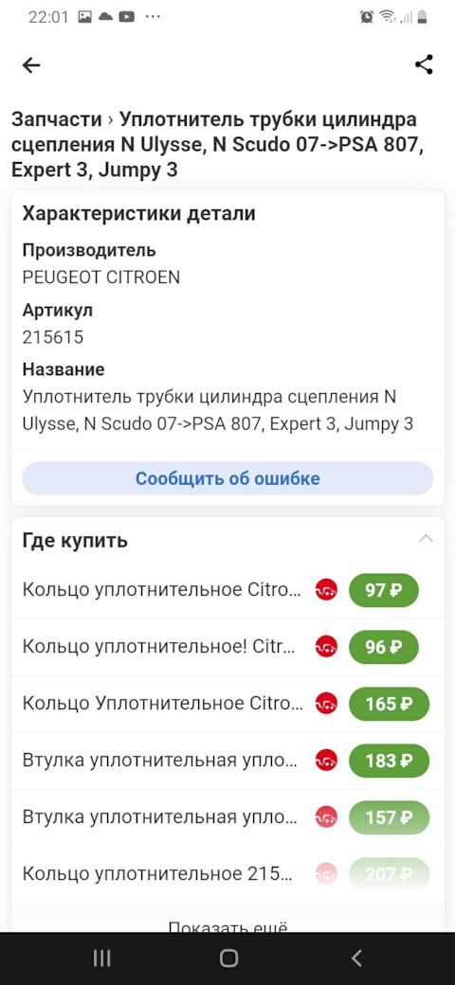The height and width of the screenshot is (985, 455).
Task: Tap the 183 ₽ price button
Action: tap(389, 761)
